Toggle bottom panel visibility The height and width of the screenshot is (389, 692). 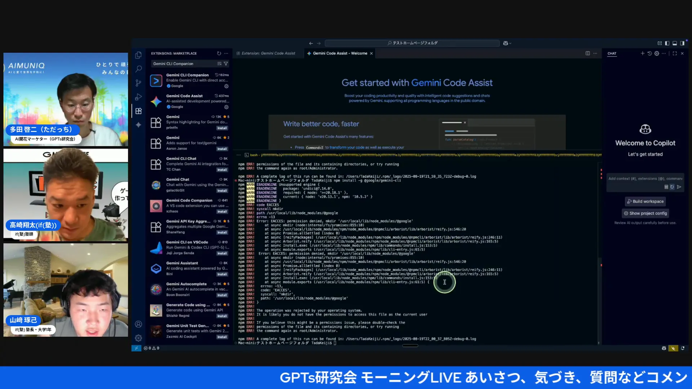pos(675,43)
